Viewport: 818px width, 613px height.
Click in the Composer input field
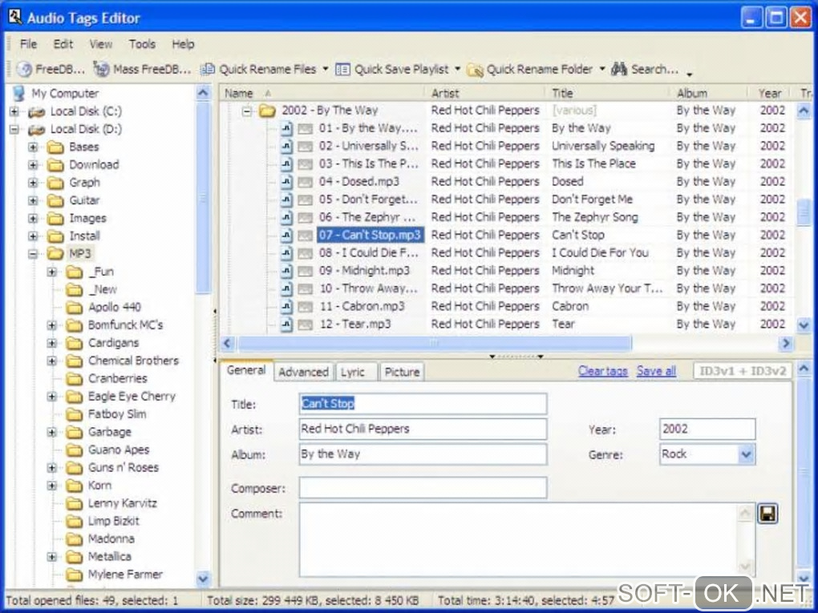(x=423, y=488)
